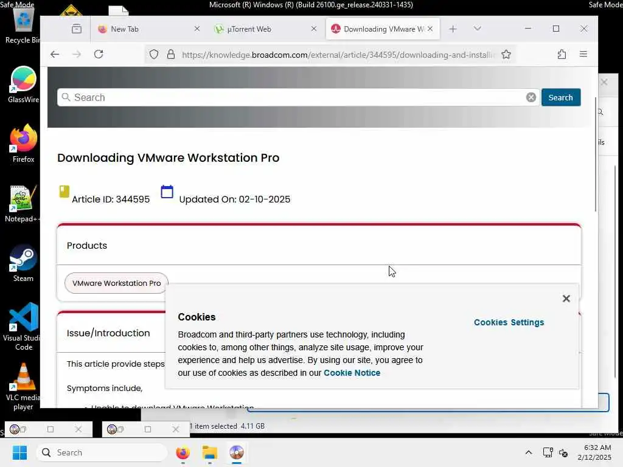The height and width of the screenshot is (467, 623).
Task: Show hidden system tray icons chevron
Action: [529, 452]
